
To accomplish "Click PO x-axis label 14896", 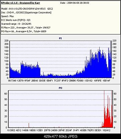I will 25,130.
